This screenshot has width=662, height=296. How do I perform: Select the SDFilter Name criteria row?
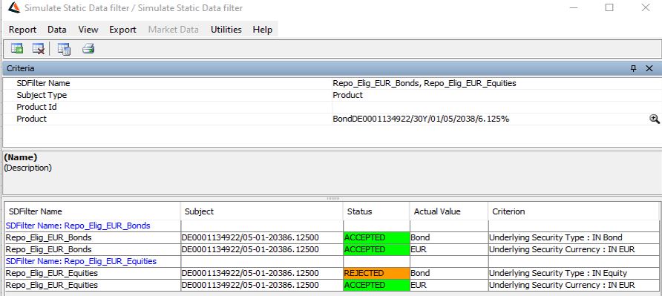(x=332, y=84)
